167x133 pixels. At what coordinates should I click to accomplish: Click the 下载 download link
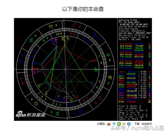137,124
